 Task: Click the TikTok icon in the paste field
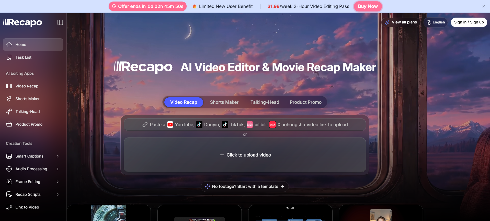click(225, 125)
